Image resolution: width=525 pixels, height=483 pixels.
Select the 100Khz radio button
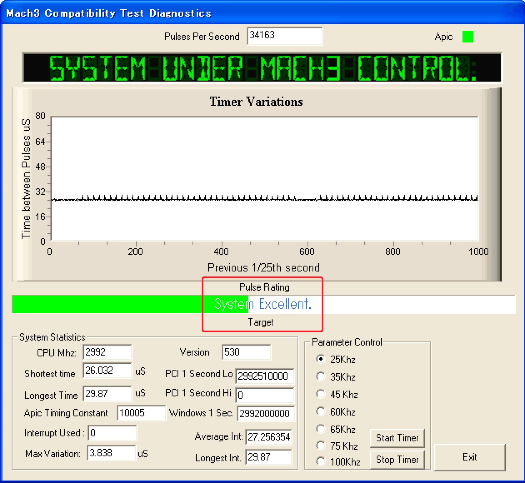[x=320, y=461]
